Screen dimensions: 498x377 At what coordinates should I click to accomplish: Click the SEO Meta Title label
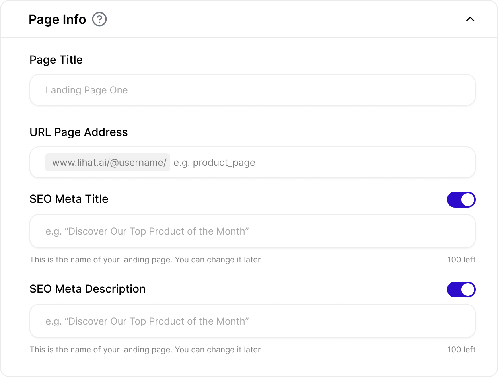tap(69, 199)
